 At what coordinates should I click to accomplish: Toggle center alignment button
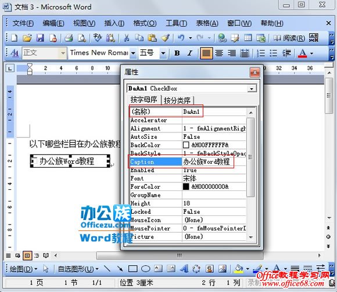tap(219, 53)
